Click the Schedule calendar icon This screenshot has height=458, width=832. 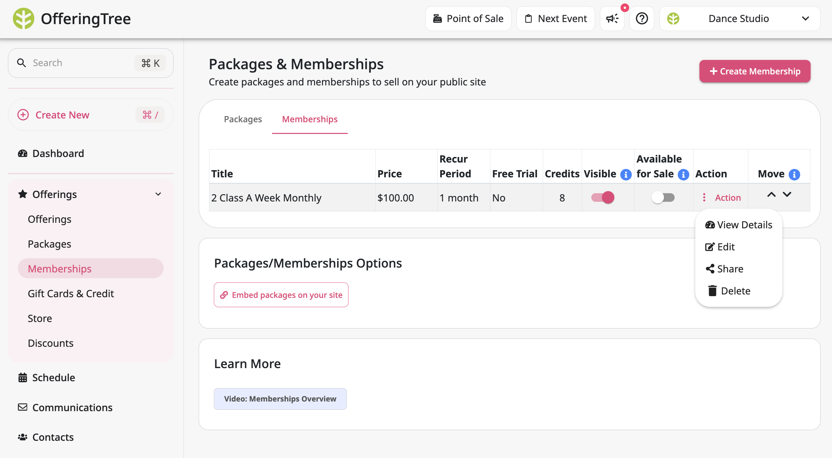click(x=23, y=377)
